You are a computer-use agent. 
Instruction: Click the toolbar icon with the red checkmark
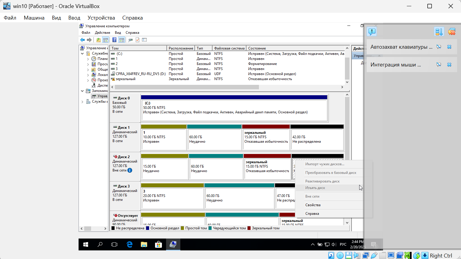tap(137, 40)
